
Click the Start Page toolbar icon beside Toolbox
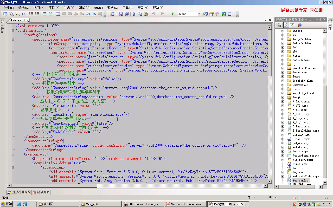(x=223, y=14)
